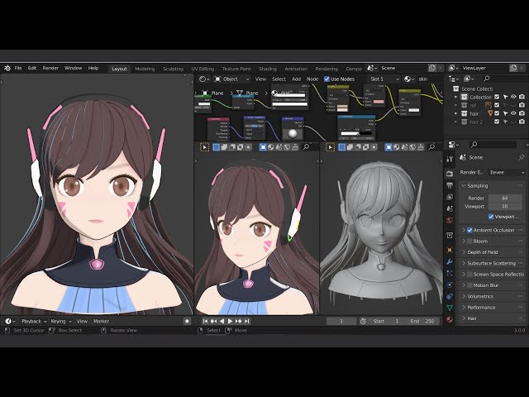Hide the hair collection with eye icon

[513, 113]
